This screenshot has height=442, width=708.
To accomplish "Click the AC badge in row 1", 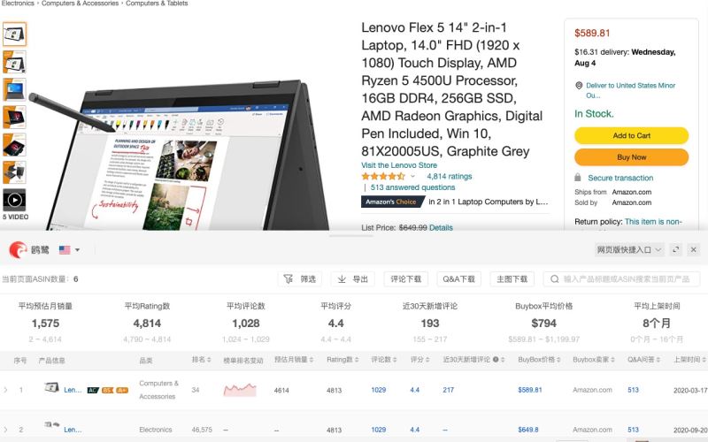I will pyautogui.click(x=93, y=390).
